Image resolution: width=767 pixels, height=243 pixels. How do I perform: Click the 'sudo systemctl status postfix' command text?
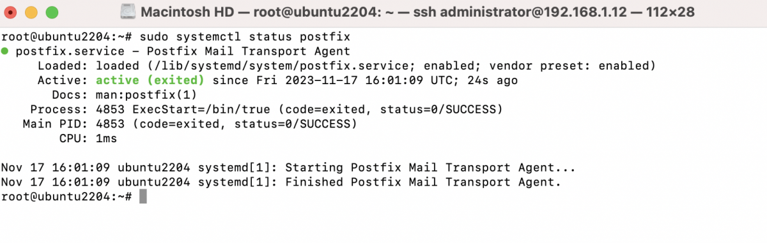[x=244, y=36]
